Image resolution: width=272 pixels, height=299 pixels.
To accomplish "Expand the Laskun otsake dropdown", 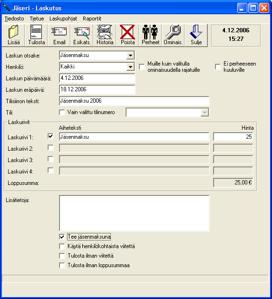I will (130, 56).
